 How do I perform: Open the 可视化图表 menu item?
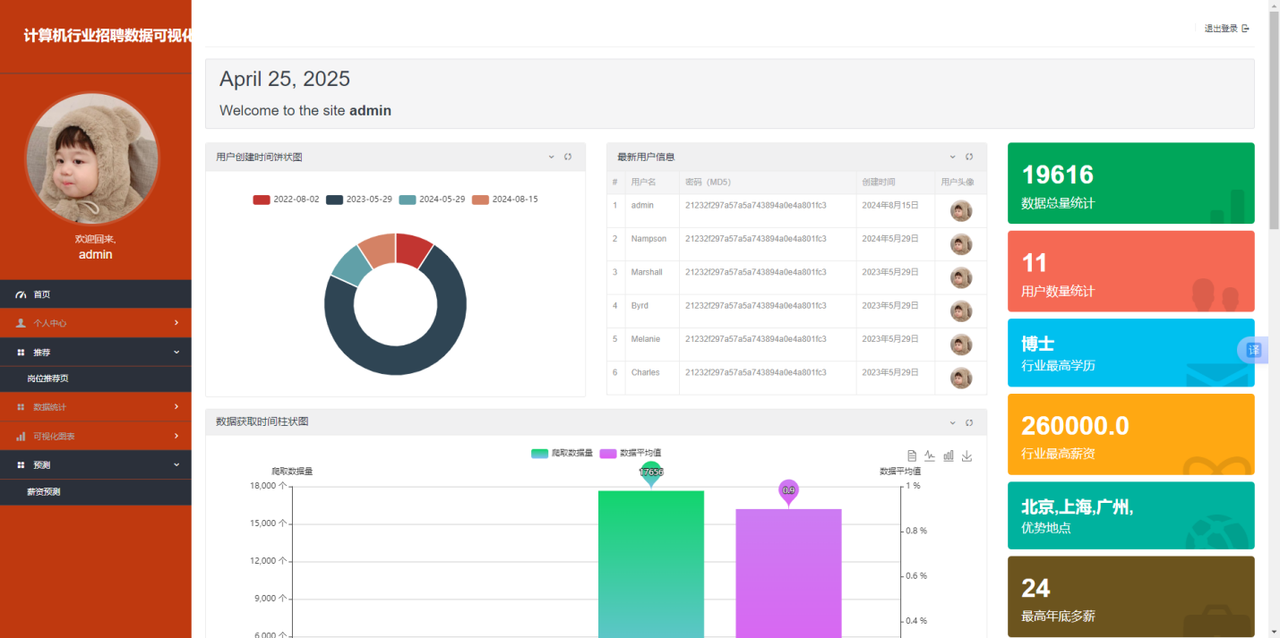pos(96,436)
